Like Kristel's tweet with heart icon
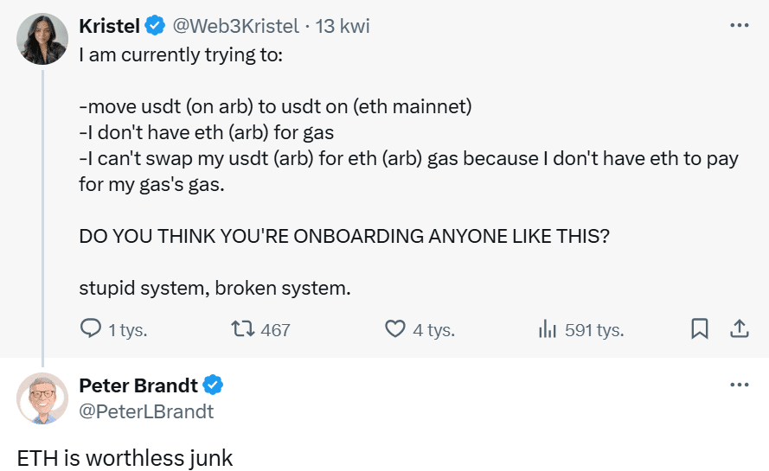Screen dimensions: 769x471 click(394, 329)
